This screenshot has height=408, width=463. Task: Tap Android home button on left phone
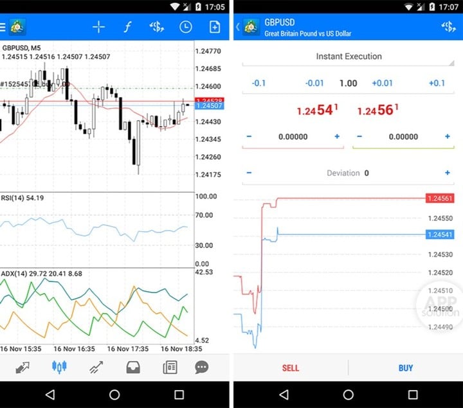point(114,395)
